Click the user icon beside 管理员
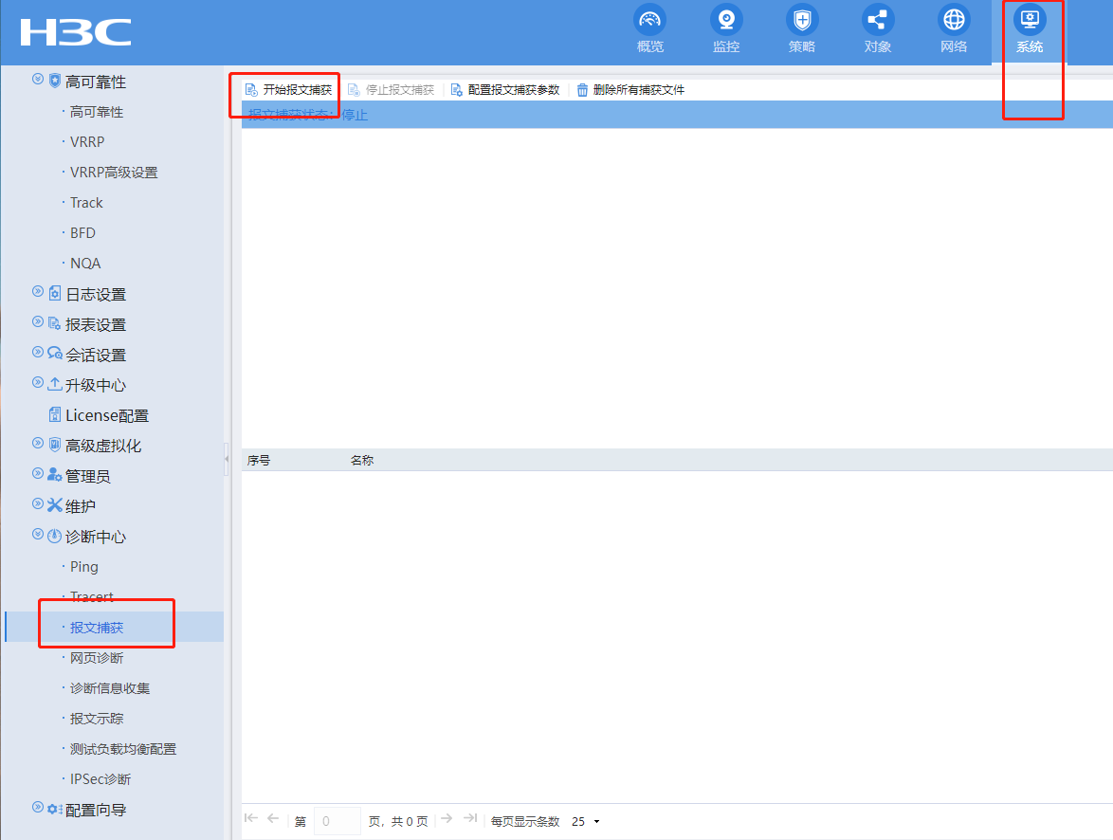Image resolution: width=1113 pixels, height=840 pixels. pyautogui.click(x=55, y=475)
